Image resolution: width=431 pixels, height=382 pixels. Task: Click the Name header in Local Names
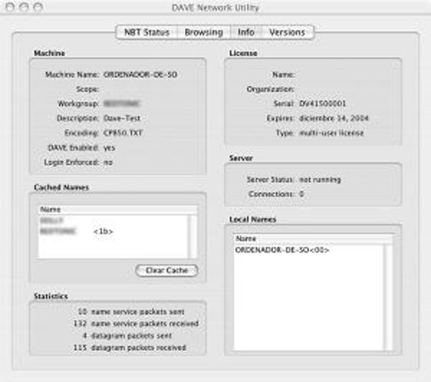point(313,239)
